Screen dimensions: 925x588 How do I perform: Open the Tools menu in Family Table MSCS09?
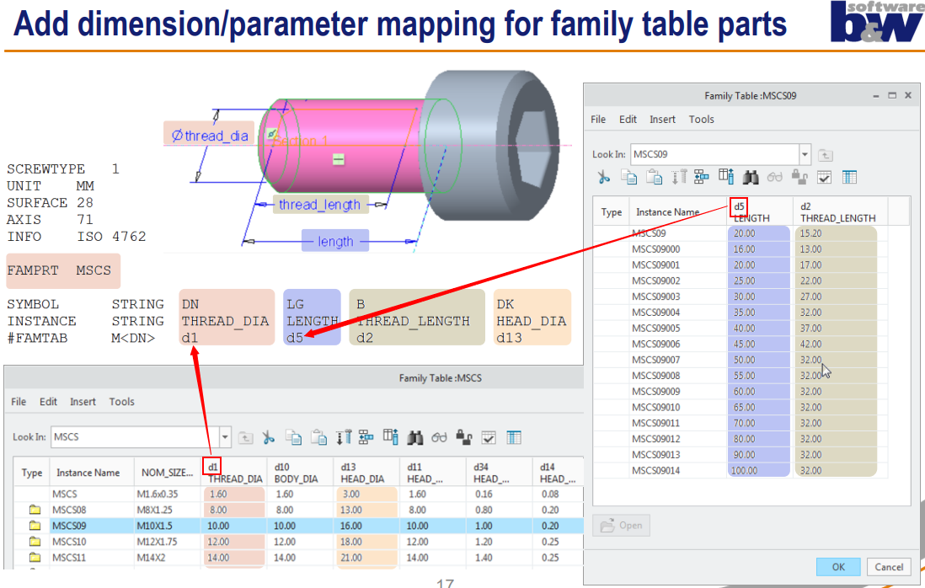[701, 119]
